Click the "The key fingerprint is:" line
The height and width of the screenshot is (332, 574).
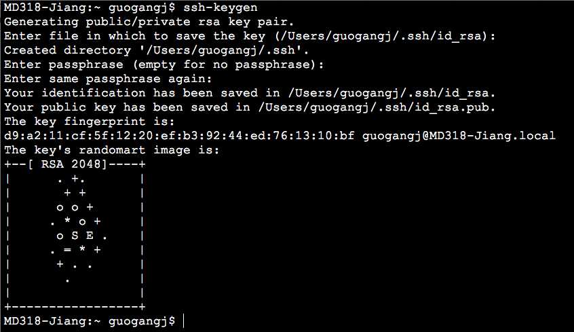coord(90,122)
